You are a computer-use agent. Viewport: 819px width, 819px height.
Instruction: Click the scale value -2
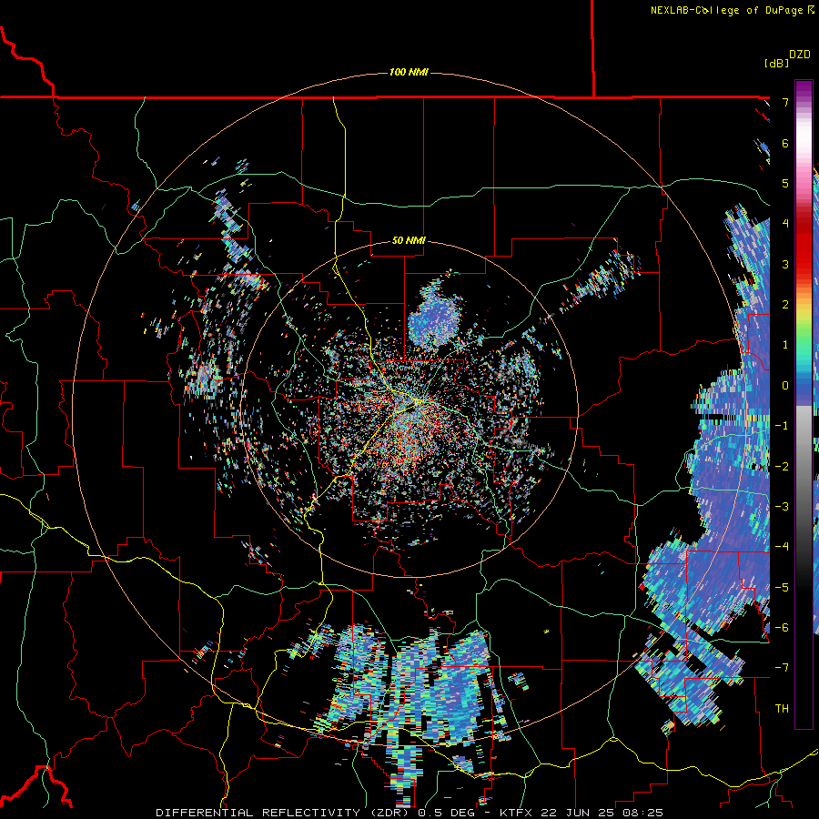pyautogui.click(x=782, y=466)
